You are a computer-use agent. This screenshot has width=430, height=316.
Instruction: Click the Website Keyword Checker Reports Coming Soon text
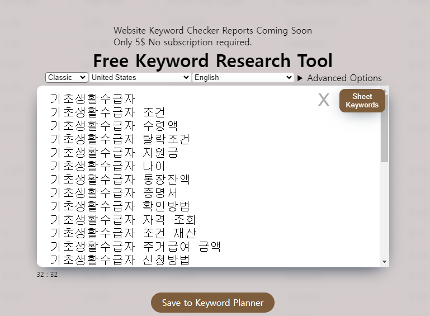click(212, 30)
